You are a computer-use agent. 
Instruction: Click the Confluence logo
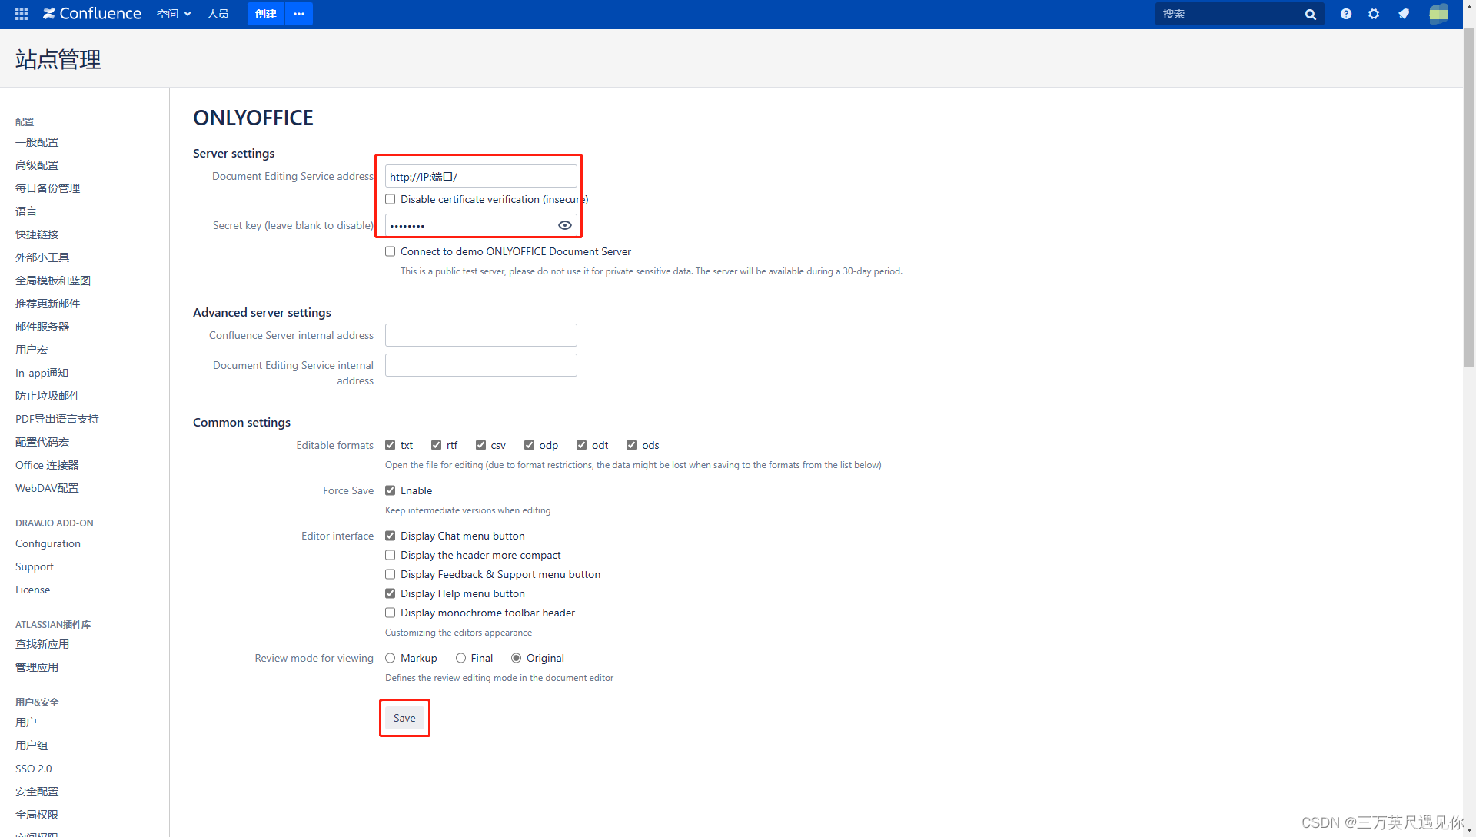(x=92, y=14)
